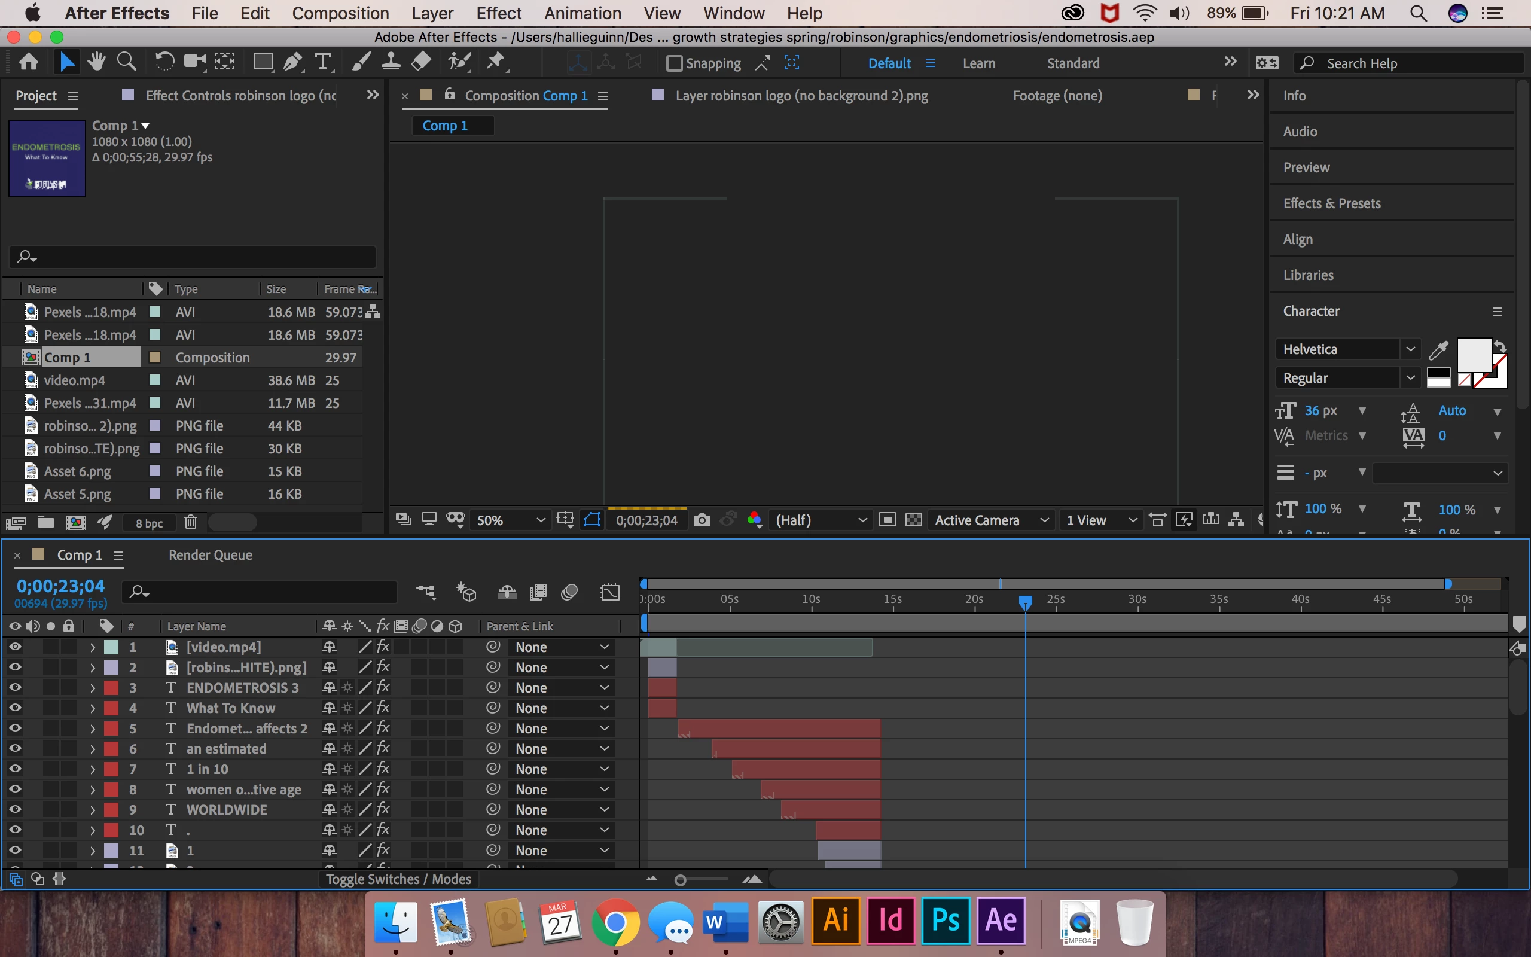Select video.mp4 in the Project panel
The image size is (1531, 957).
pyautogui.click(x=75, y=380)
